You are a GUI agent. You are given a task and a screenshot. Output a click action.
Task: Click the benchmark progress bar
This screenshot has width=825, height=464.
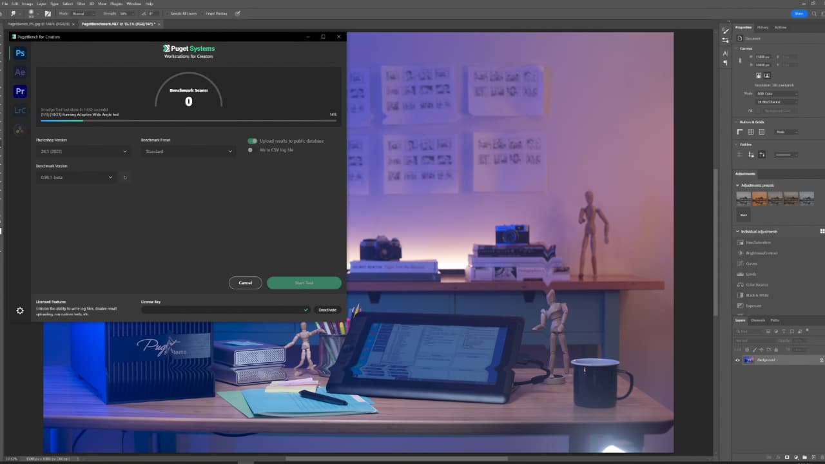[x=188, y=121]
